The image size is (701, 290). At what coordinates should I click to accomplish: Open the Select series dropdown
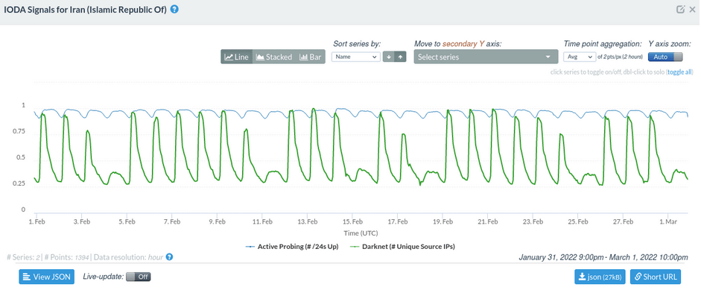pos(486,57)
